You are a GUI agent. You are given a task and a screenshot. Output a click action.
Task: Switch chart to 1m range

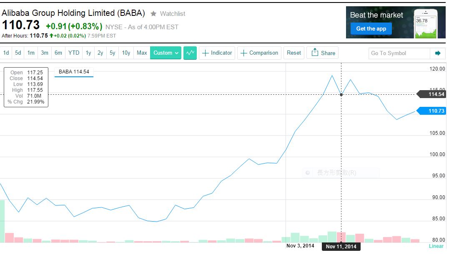point(31,53)
